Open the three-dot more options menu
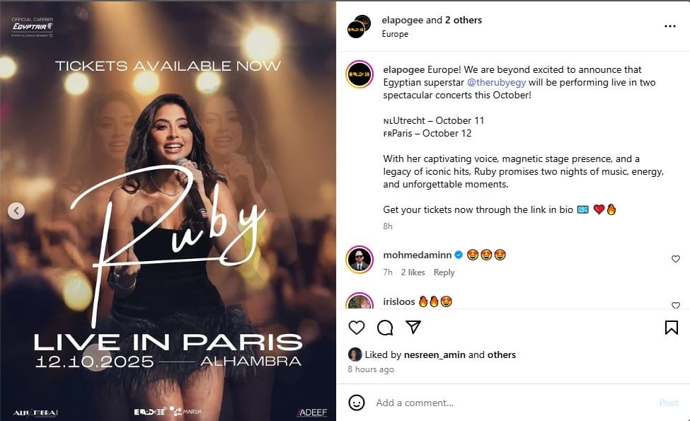The image size is (690, 421). point(669,26)
